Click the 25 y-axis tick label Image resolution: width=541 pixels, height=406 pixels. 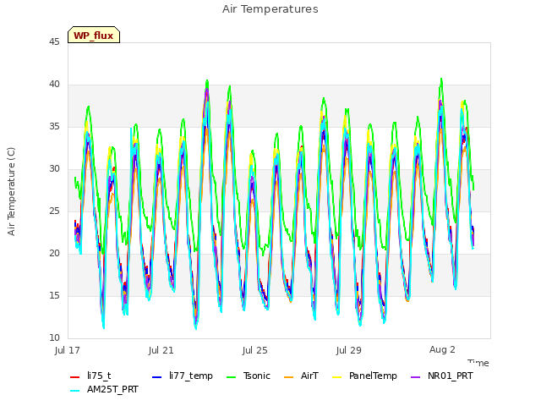pyautogui.click(x=54, y=211)
